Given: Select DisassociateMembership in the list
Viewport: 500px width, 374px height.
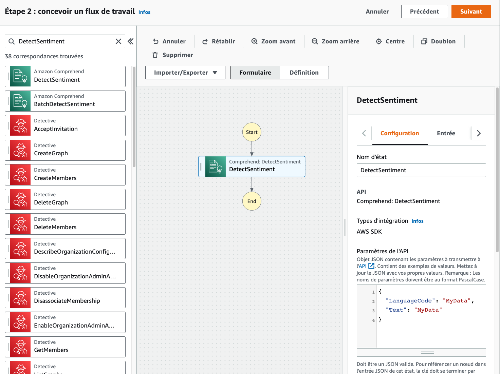Looking at the screenshot, I should point(65,298).
